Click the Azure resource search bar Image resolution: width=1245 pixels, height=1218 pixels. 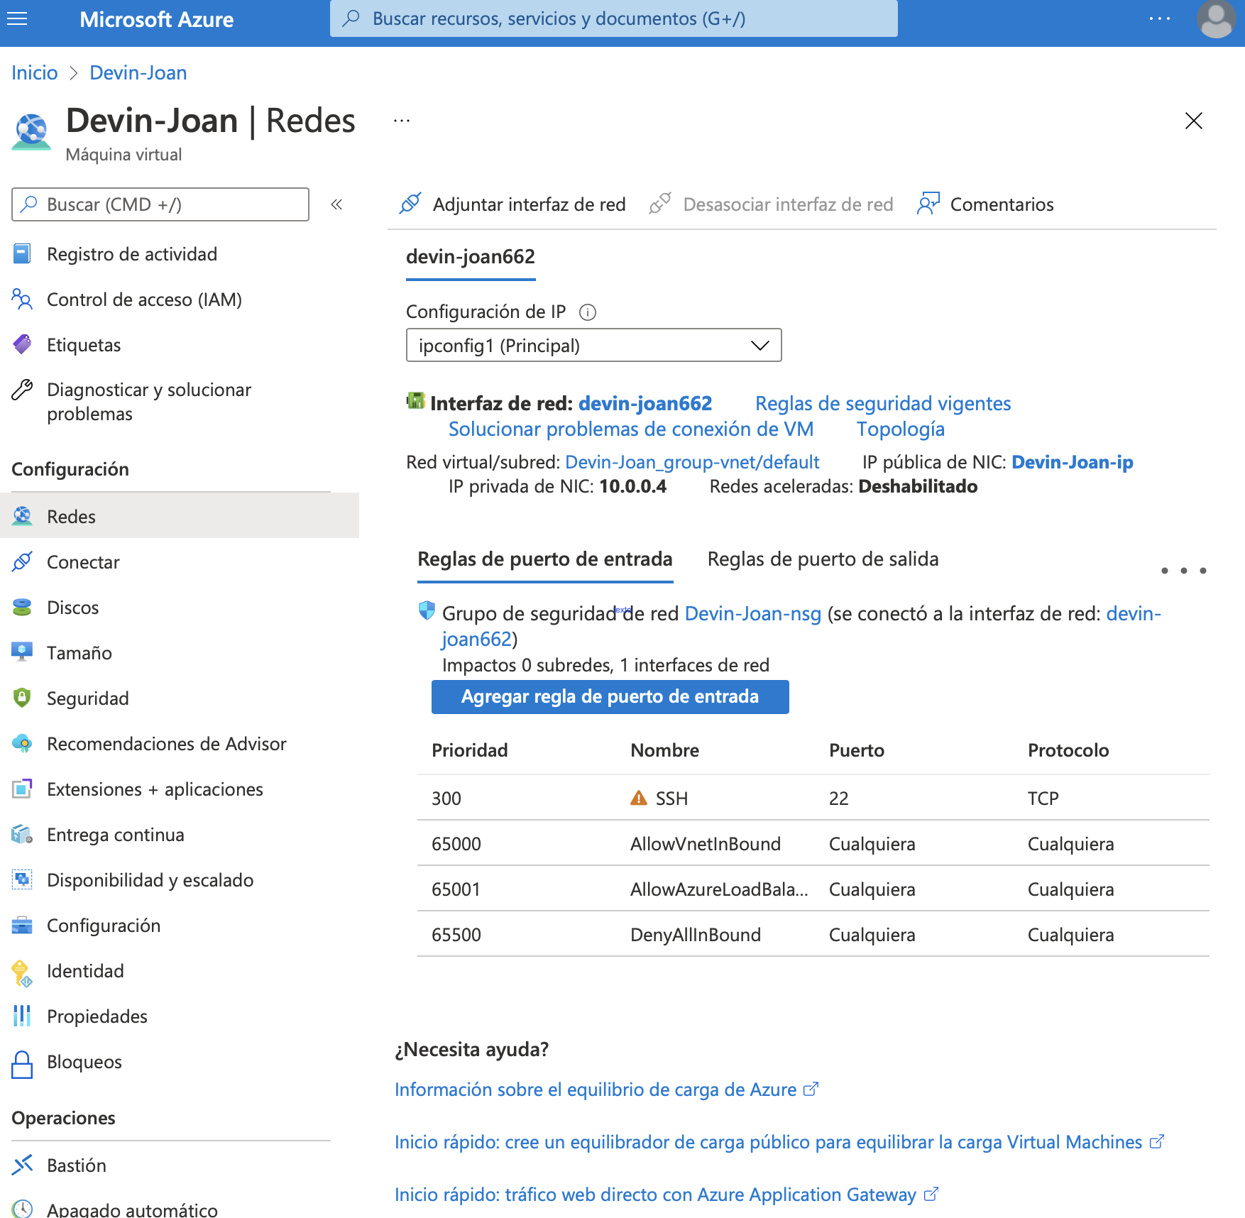click(615, 18)
